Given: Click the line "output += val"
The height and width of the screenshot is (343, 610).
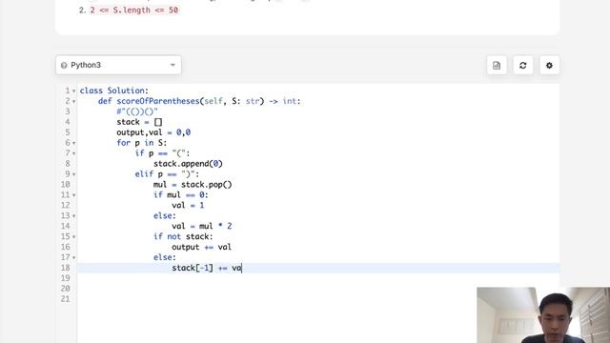Looking at the screenshot, I should (201, 247).
